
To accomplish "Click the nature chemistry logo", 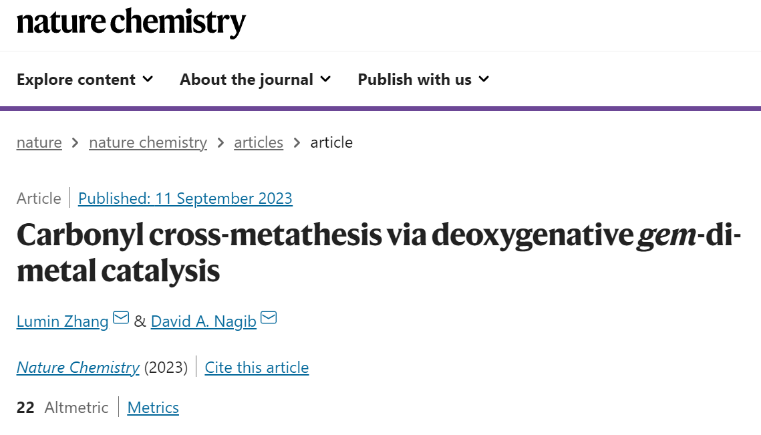I will point(131,23).
